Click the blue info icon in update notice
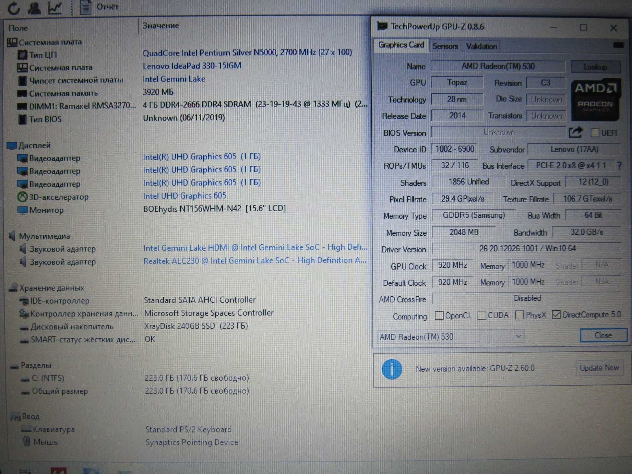This screenshot has width=632, height=474. pos(392,369)
